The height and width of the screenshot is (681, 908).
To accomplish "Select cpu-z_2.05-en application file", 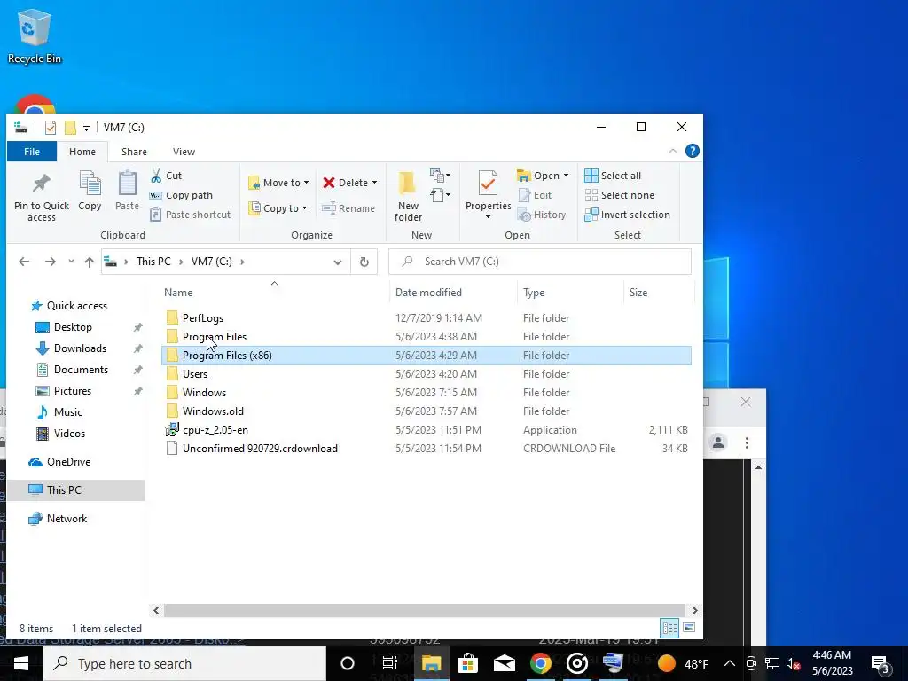I will click(215, 430).
